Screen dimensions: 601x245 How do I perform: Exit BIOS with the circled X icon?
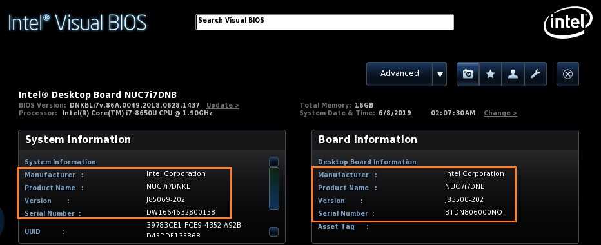(567, 74)
